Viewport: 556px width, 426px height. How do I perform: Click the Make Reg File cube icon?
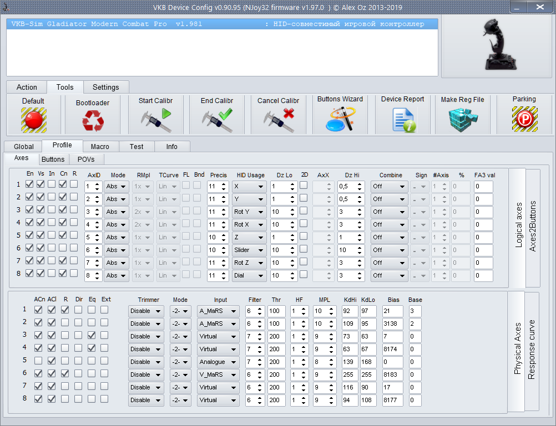(463, 120)
